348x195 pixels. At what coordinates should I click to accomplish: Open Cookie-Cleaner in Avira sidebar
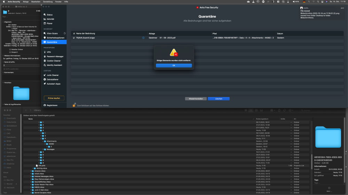coord(54,61)
